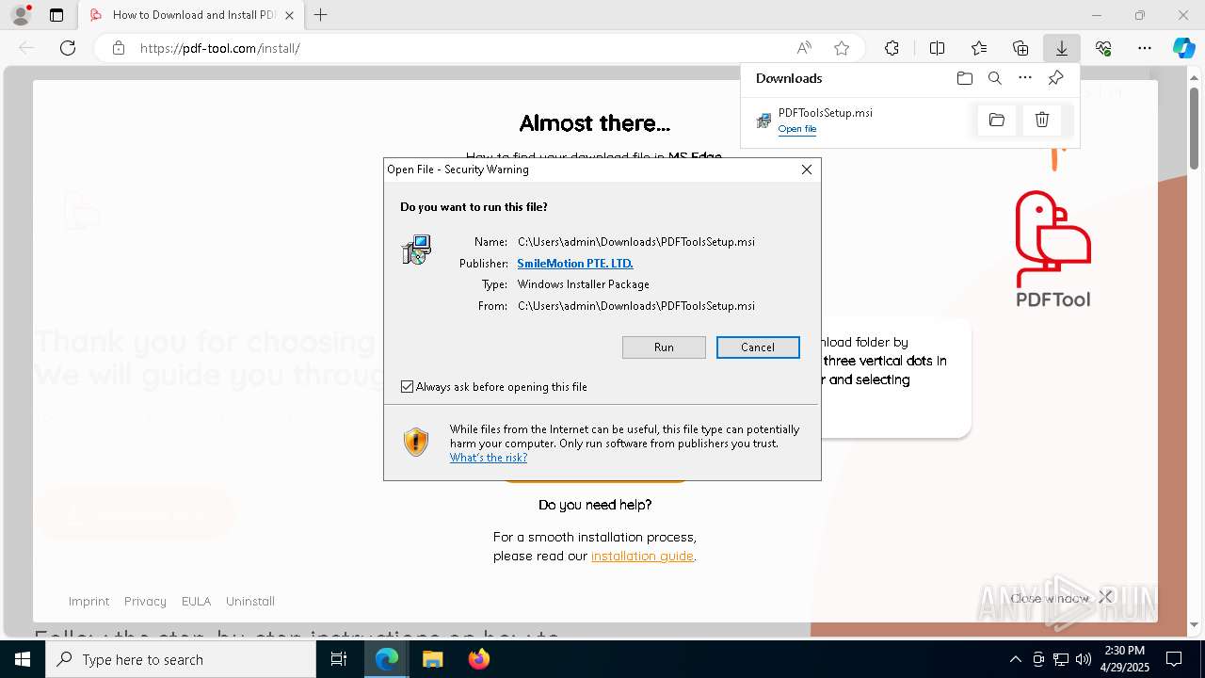
Task: Open the Favorites list icon
Action: [x=979, y=48]
